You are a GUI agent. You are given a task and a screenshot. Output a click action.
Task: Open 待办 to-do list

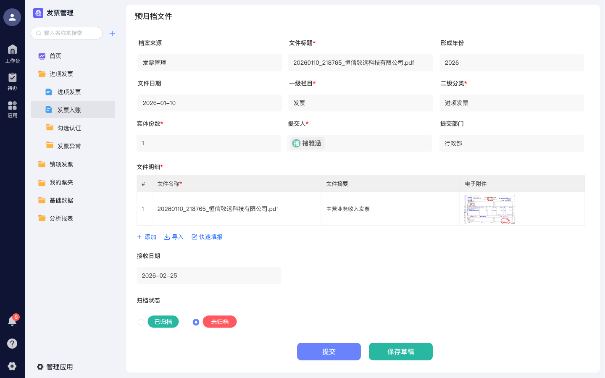pos(12,81)
